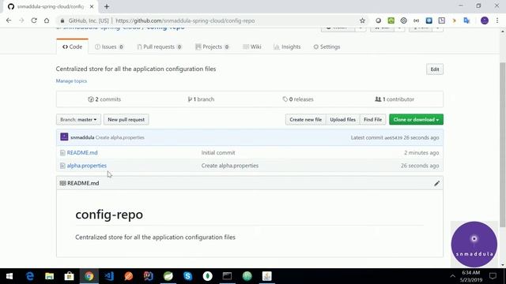View the 2 commits history
The image size is (506, 284).
click(x=104, y=99)
